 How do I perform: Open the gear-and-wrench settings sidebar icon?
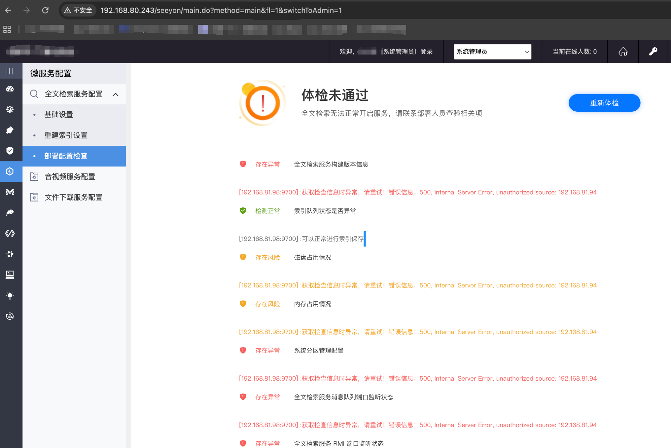[10, 109]
